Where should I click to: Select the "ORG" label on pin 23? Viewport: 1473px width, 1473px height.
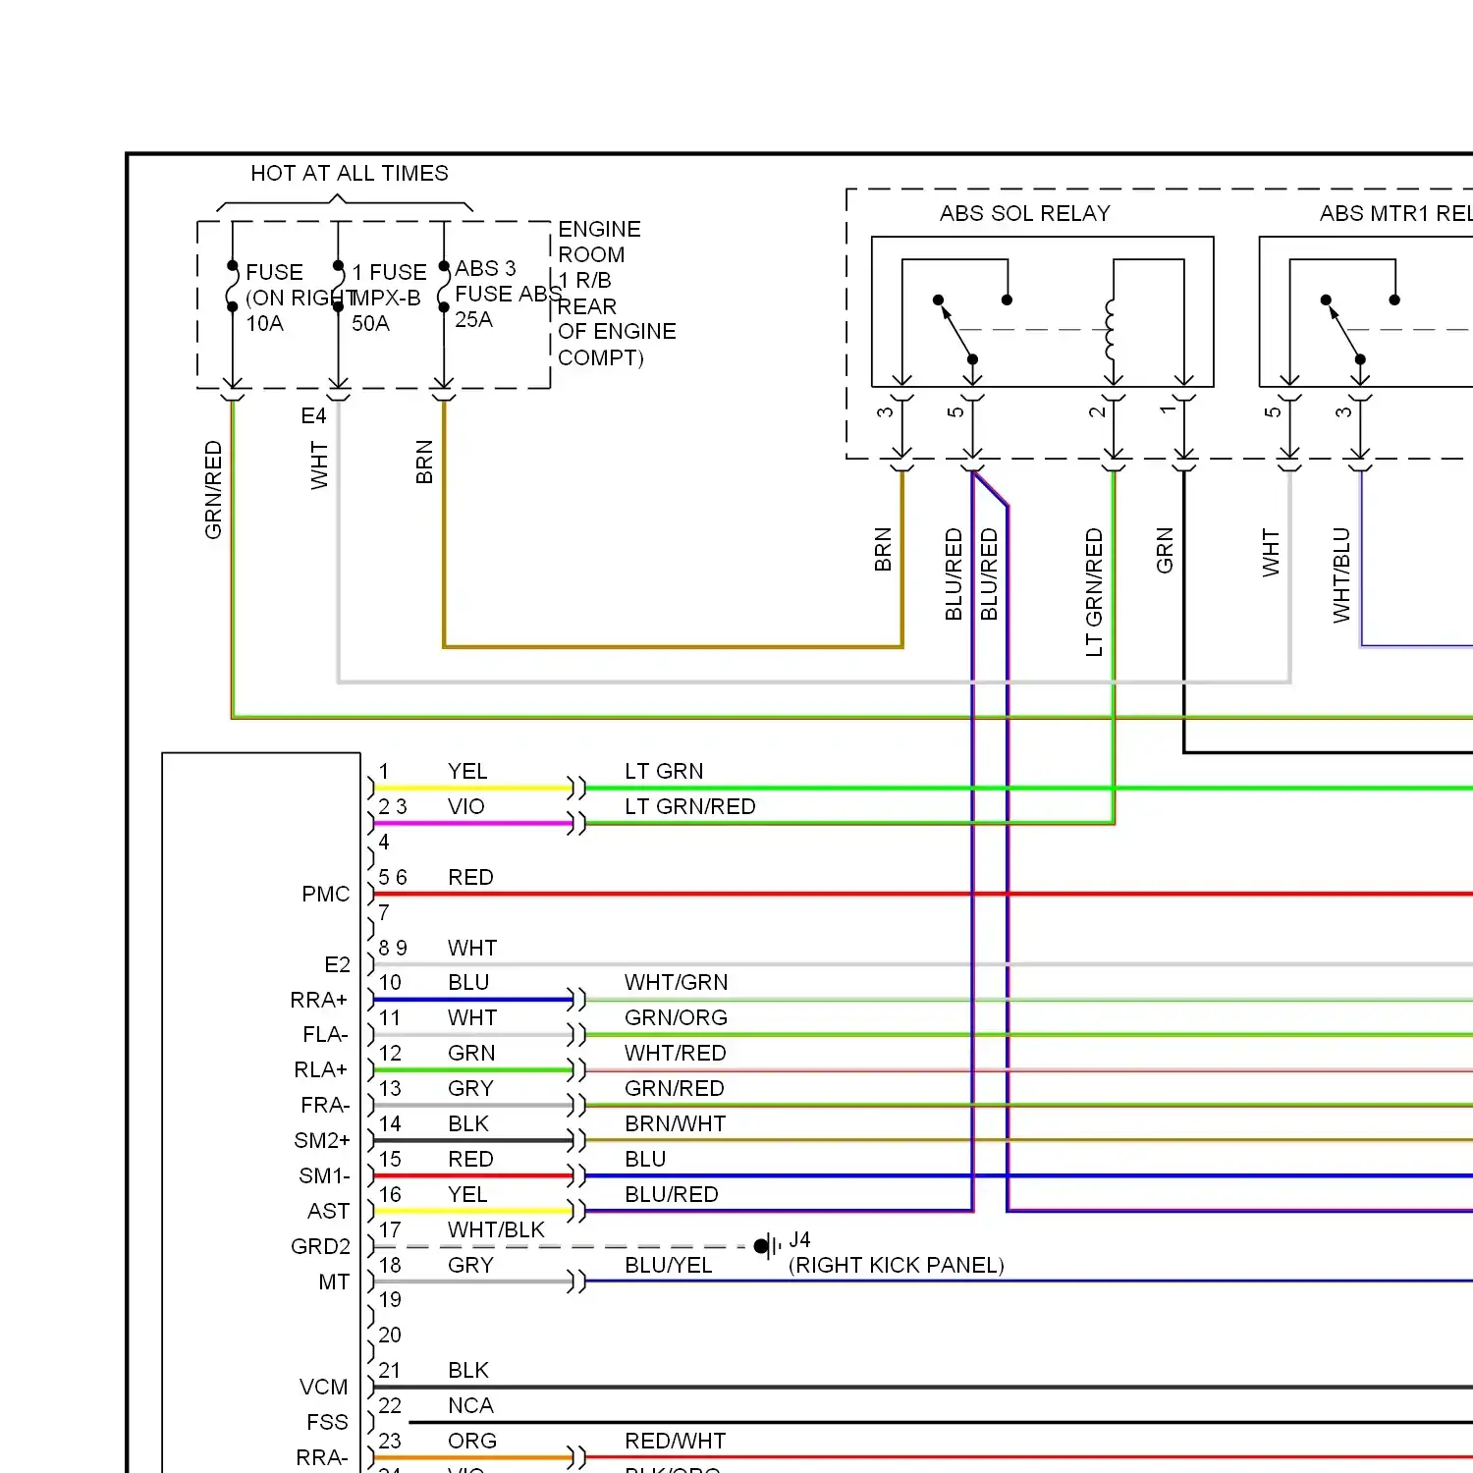tap(472, 1442)
